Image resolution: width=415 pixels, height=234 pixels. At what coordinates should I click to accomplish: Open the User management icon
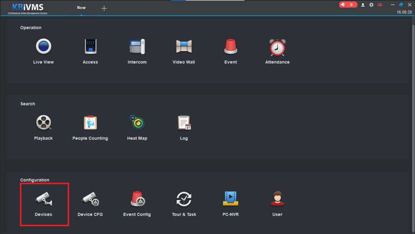[x=277, y=199]
